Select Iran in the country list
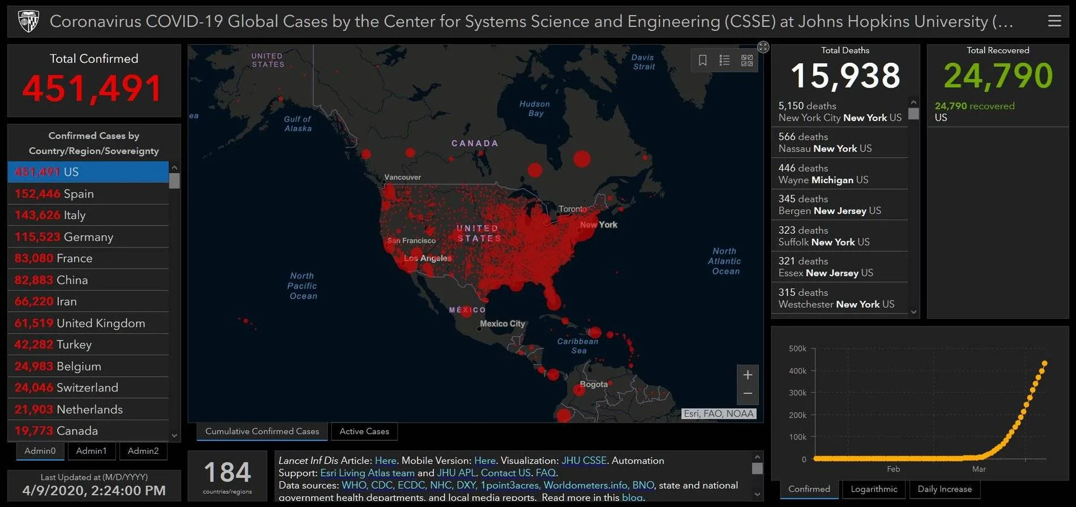Viewport: 1076px width, 507px height. [x=88, y=301]
